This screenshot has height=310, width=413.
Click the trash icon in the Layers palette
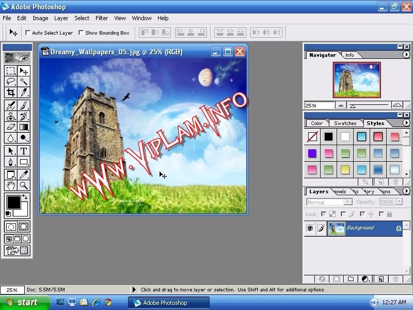395,279
